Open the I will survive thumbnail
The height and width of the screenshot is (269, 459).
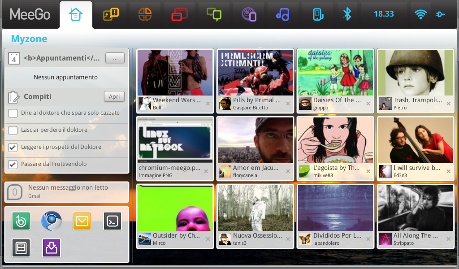point(416,140)
